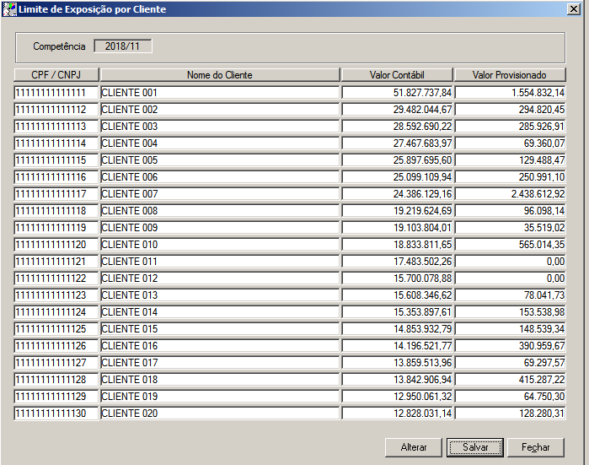
Task: Click the Nome do Cliente column header
Action: (x=220, y=75)
